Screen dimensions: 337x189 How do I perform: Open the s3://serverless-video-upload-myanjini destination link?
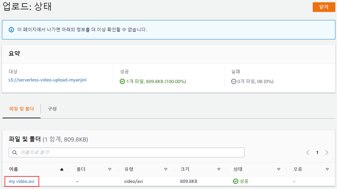[x=48, y=80]
